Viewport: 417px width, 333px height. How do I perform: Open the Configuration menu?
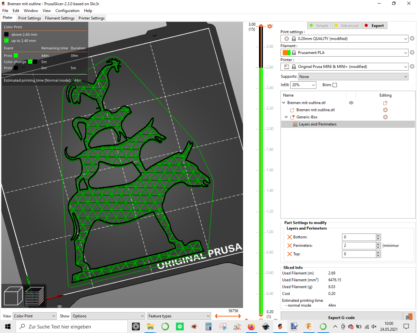click(67, 11)
